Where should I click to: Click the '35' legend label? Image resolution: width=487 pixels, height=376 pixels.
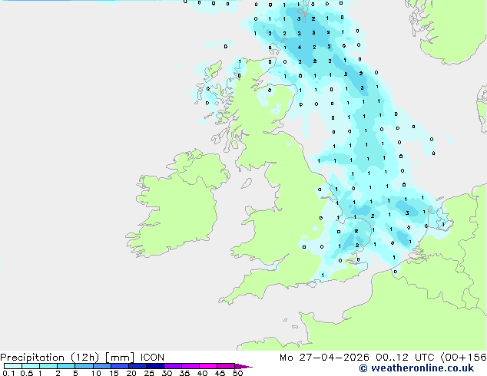(184, 373)
